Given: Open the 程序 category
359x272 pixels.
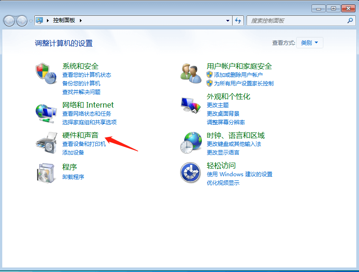Looking at the screenshot, I should (70, 167).
